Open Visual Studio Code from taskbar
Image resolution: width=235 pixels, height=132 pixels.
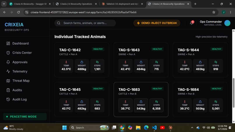click(x=154, y=128)
